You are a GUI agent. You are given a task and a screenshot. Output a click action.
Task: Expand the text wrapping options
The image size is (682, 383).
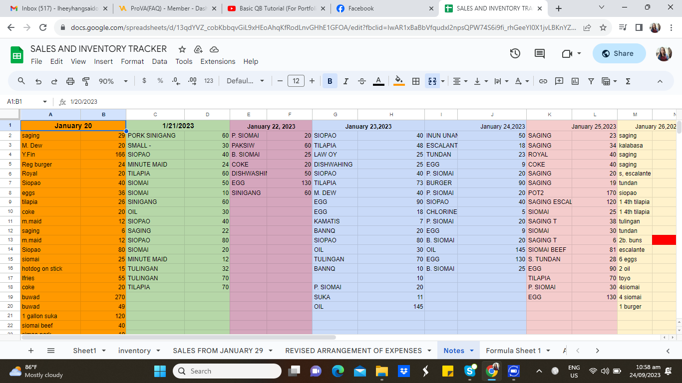point(501,81)
